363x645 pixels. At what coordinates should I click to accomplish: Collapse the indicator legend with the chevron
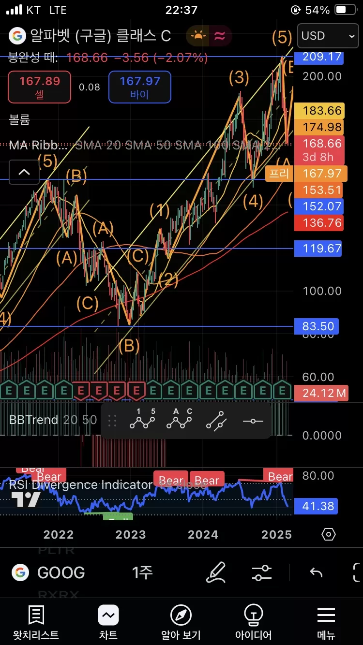click(x=24, y=172)
